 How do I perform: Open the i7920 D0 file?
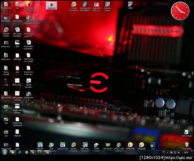click(x=17, y=133)
